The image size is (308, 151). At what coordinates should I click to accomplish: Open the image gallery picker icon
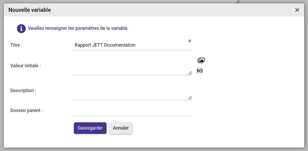click(x=201, y=60)
